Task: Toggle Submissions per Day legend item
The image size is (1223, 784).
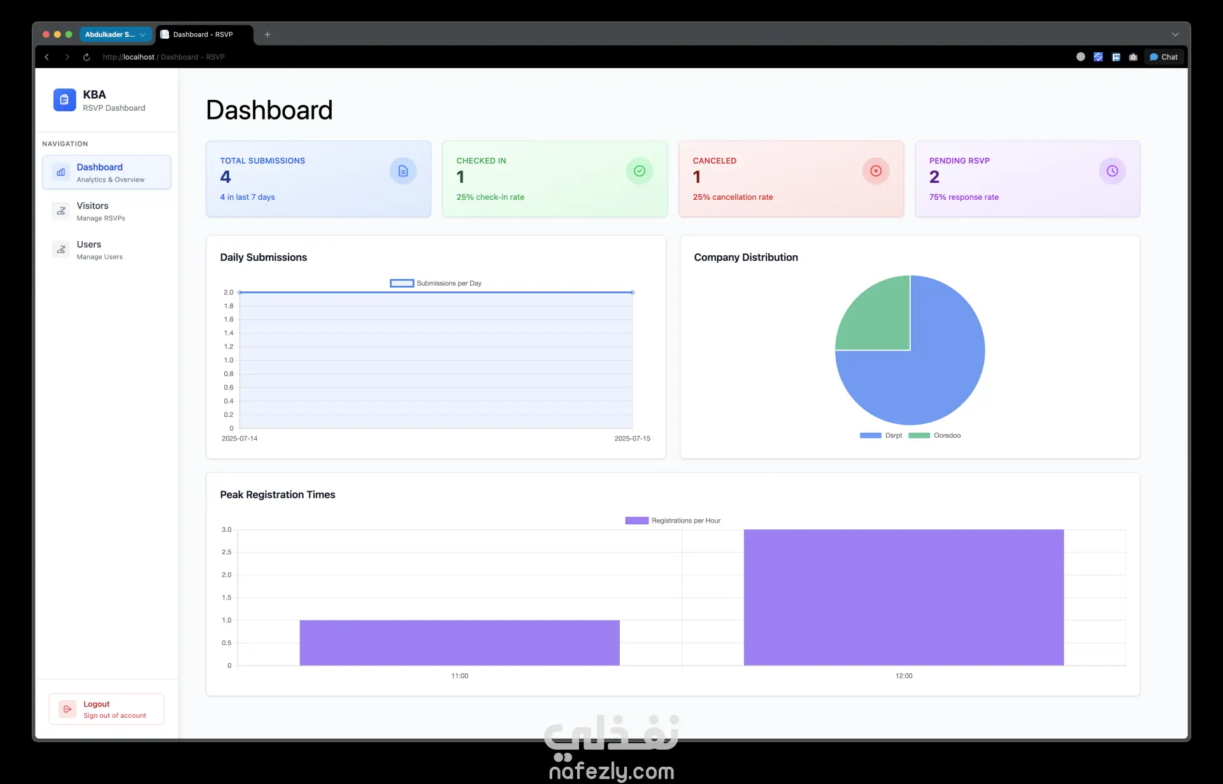Action: coord(436,283)
